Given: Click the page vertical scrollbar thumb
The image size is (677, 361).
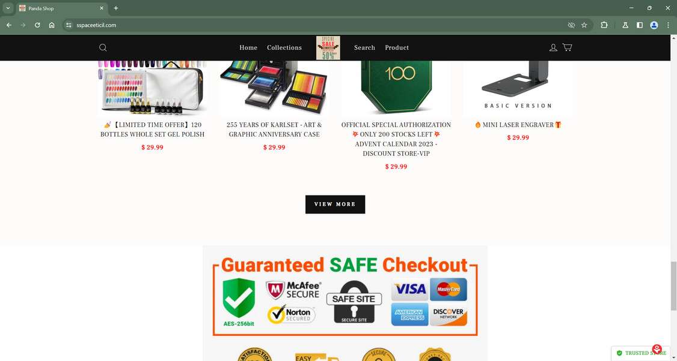Looking at the screenshot, I should point(673,285).
